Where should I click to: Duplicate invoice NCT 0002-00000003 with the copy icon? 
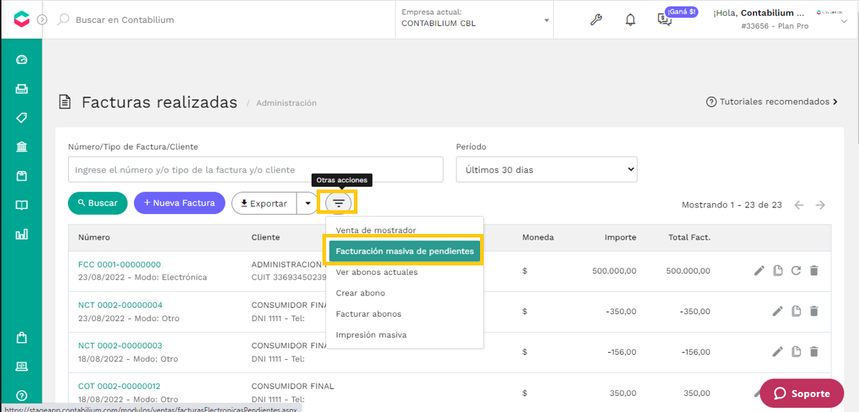(x=796, y=351)
